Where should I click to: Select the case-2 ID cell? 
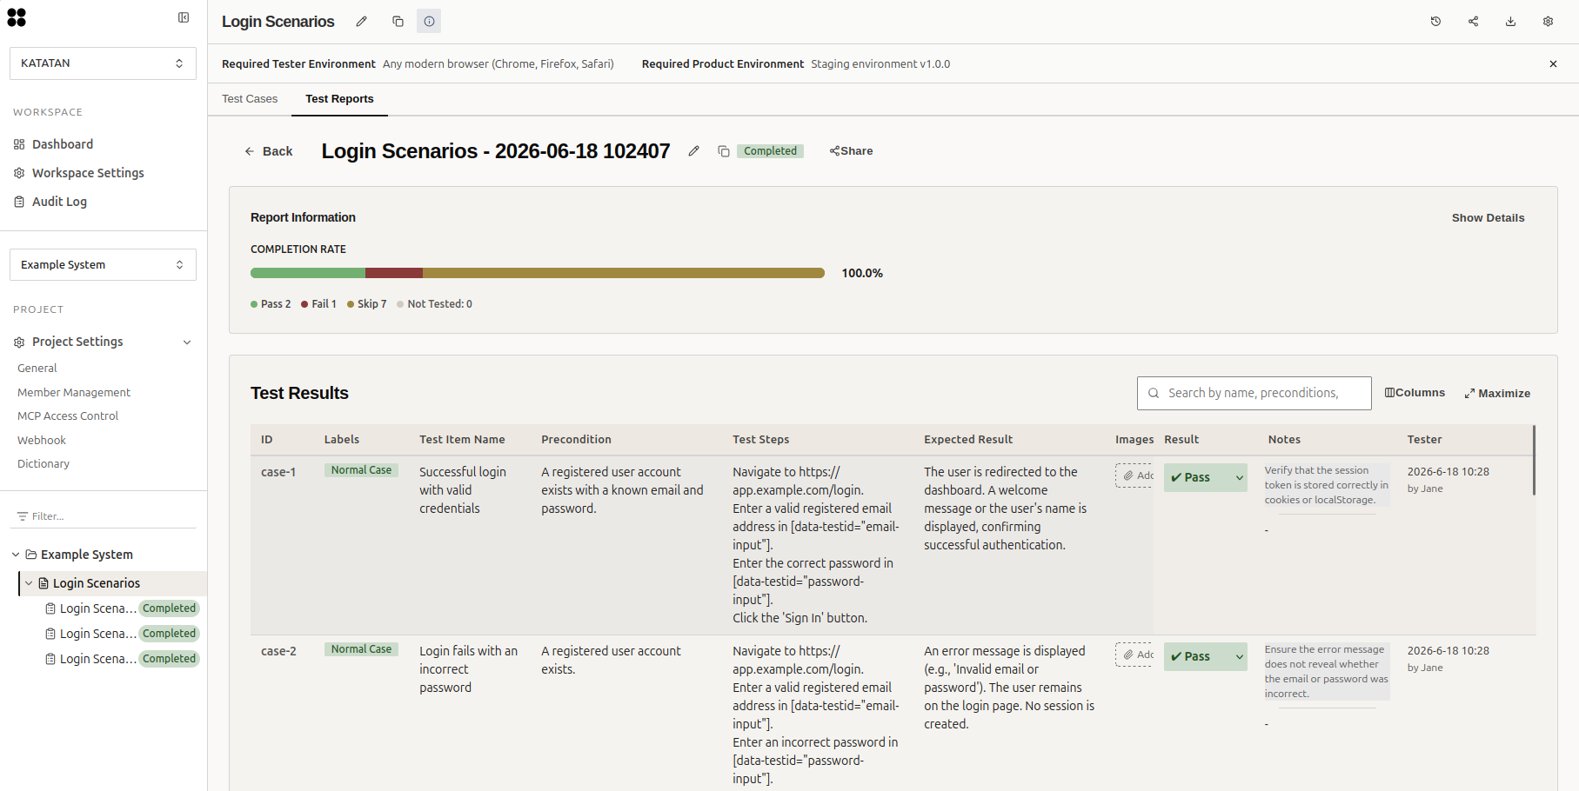pos(278,651)
